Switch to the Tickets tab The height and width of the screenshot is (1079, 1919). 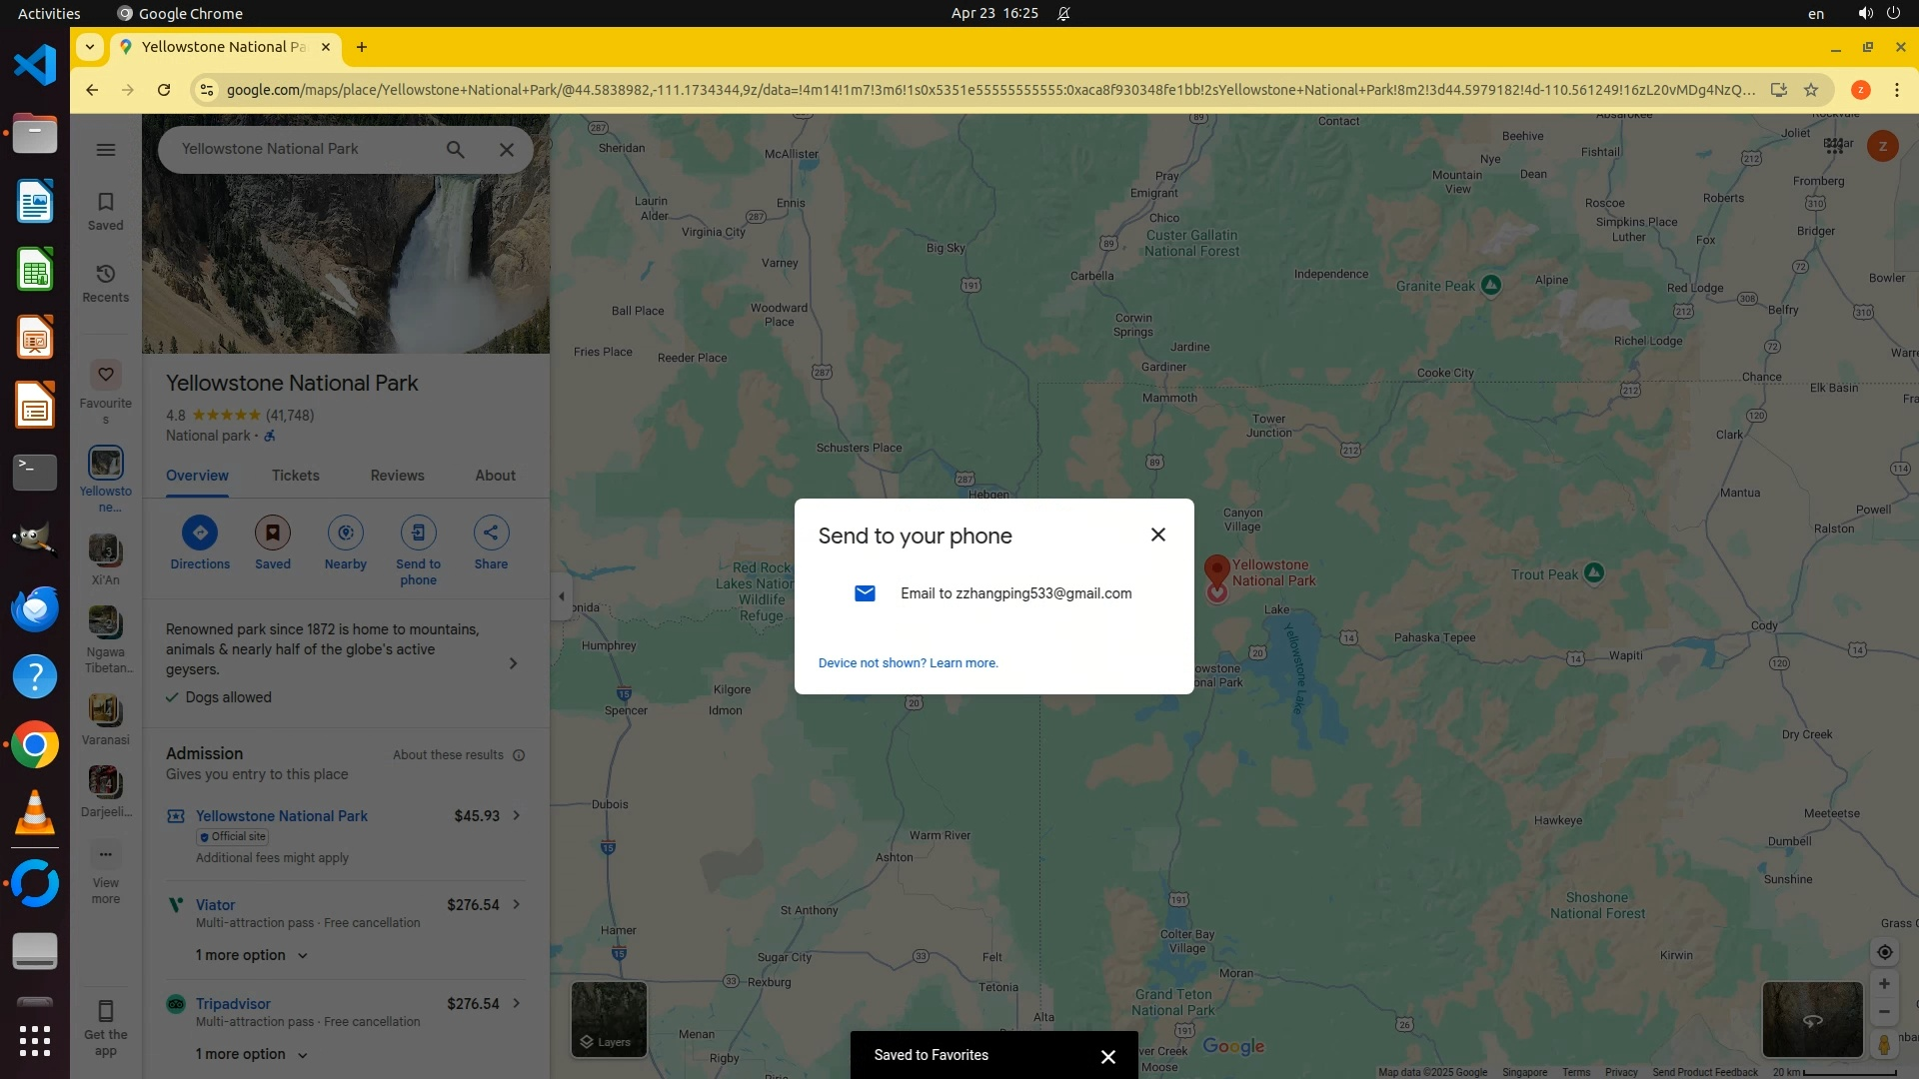point(295,476)
